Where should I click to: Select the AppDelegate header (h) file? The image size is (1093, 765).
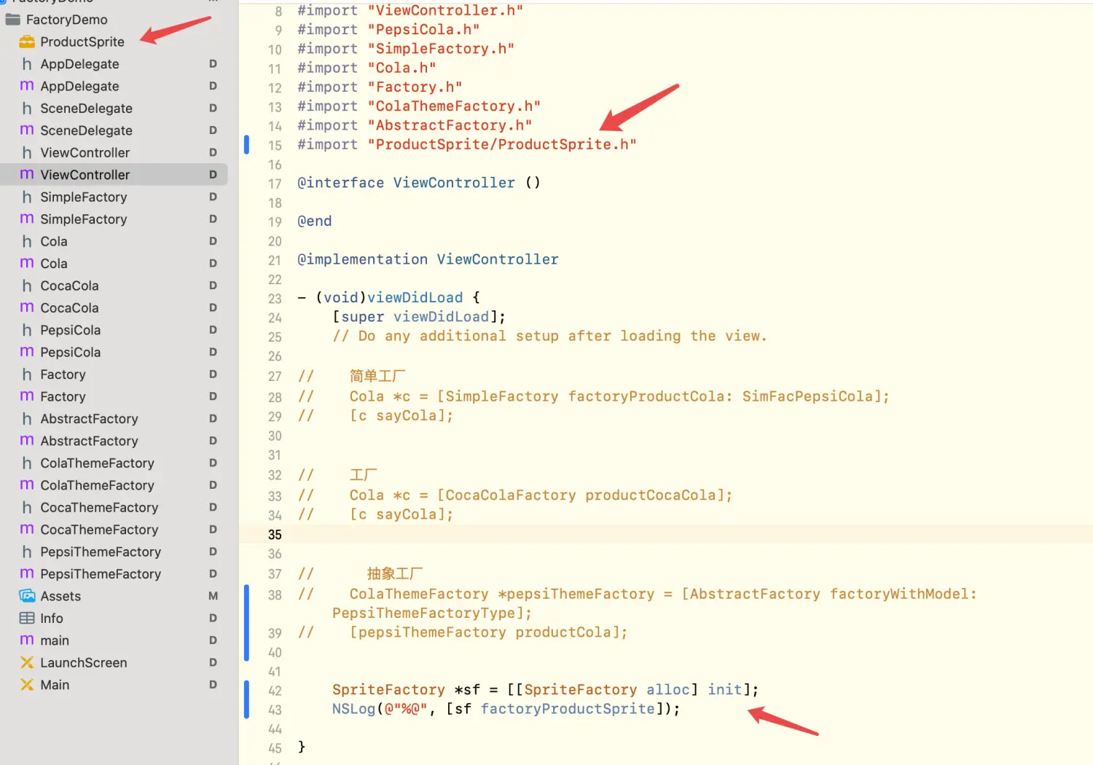coord(79,64)
